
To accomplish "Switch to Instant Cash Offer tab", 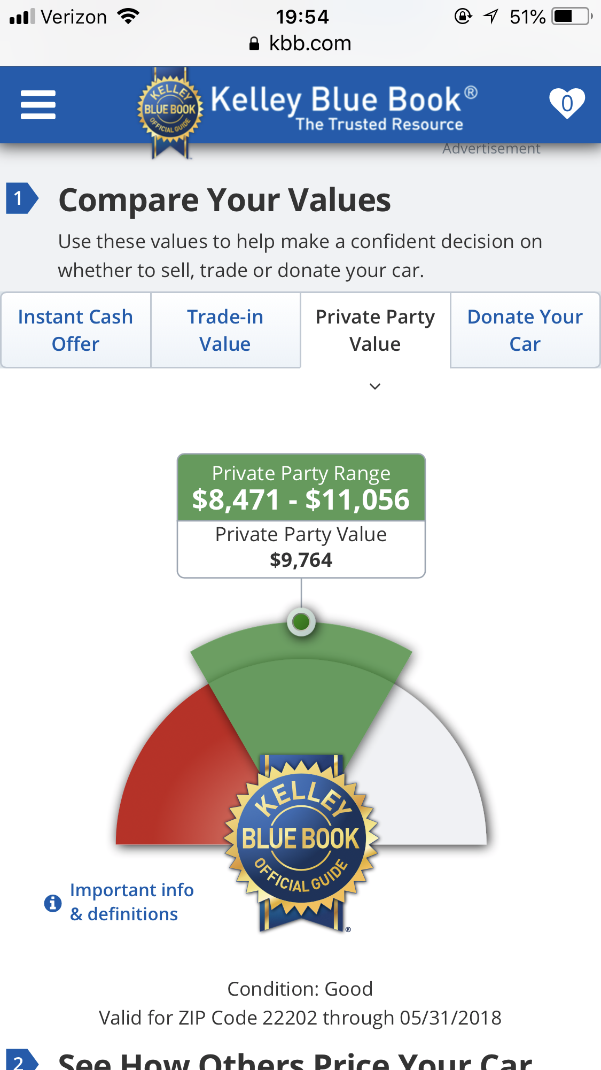I will coord(75,330).
